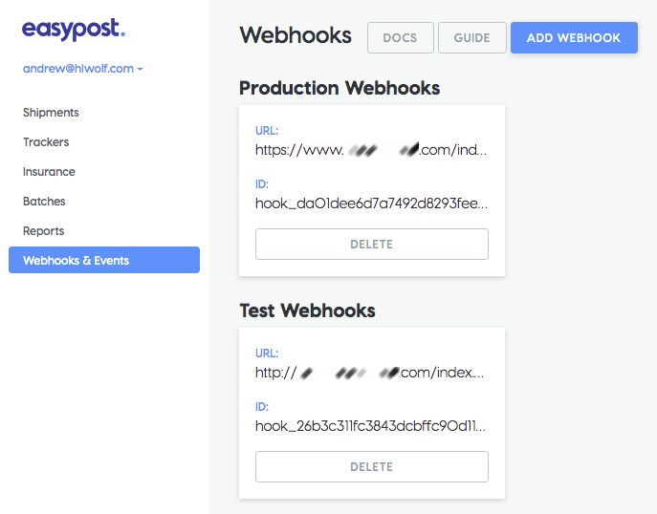Click the easypost logo

[74, 30]
